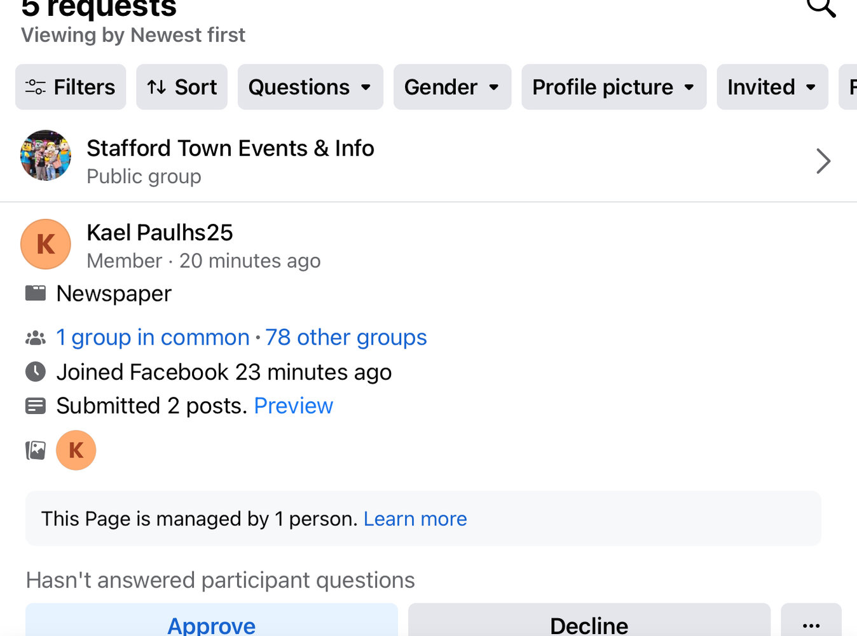The width and height of the screenshot is (857, 636).
Task: Open search with the magnifying glass icon
Action: pos(821,8)
